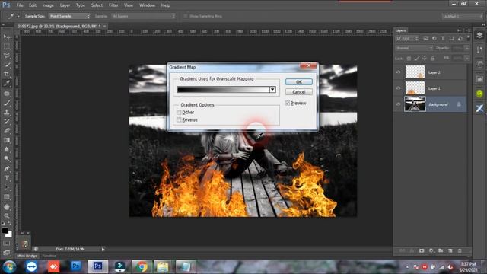The height and width of the screenshot is (274, 487).
Task: Click the adjustment layer filter icon
Action: click(x=434, y=39)
